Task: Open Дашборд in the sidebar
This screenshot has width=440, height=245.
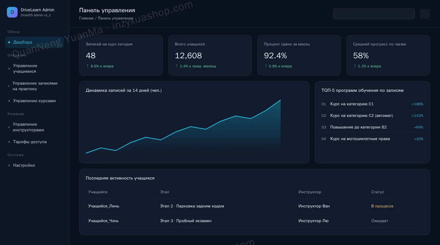Action: pos(34,42)
